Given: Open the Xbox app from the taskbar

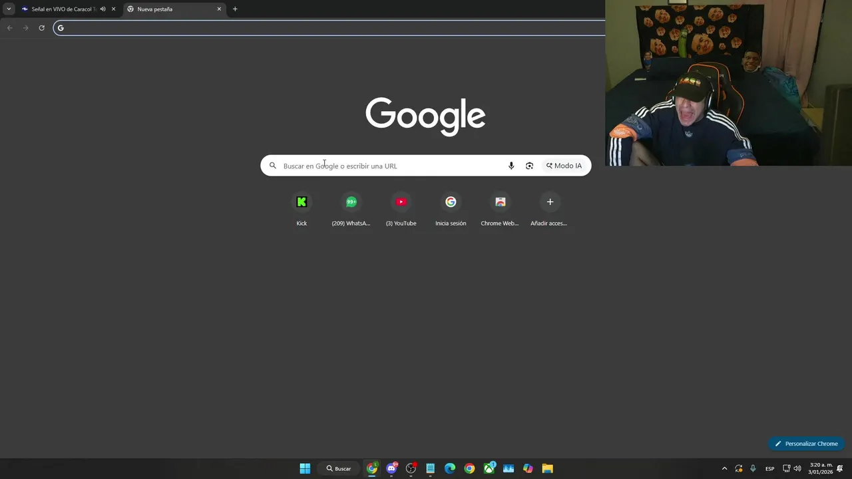Looking at the screenshot, I should (x=489, y=468).
